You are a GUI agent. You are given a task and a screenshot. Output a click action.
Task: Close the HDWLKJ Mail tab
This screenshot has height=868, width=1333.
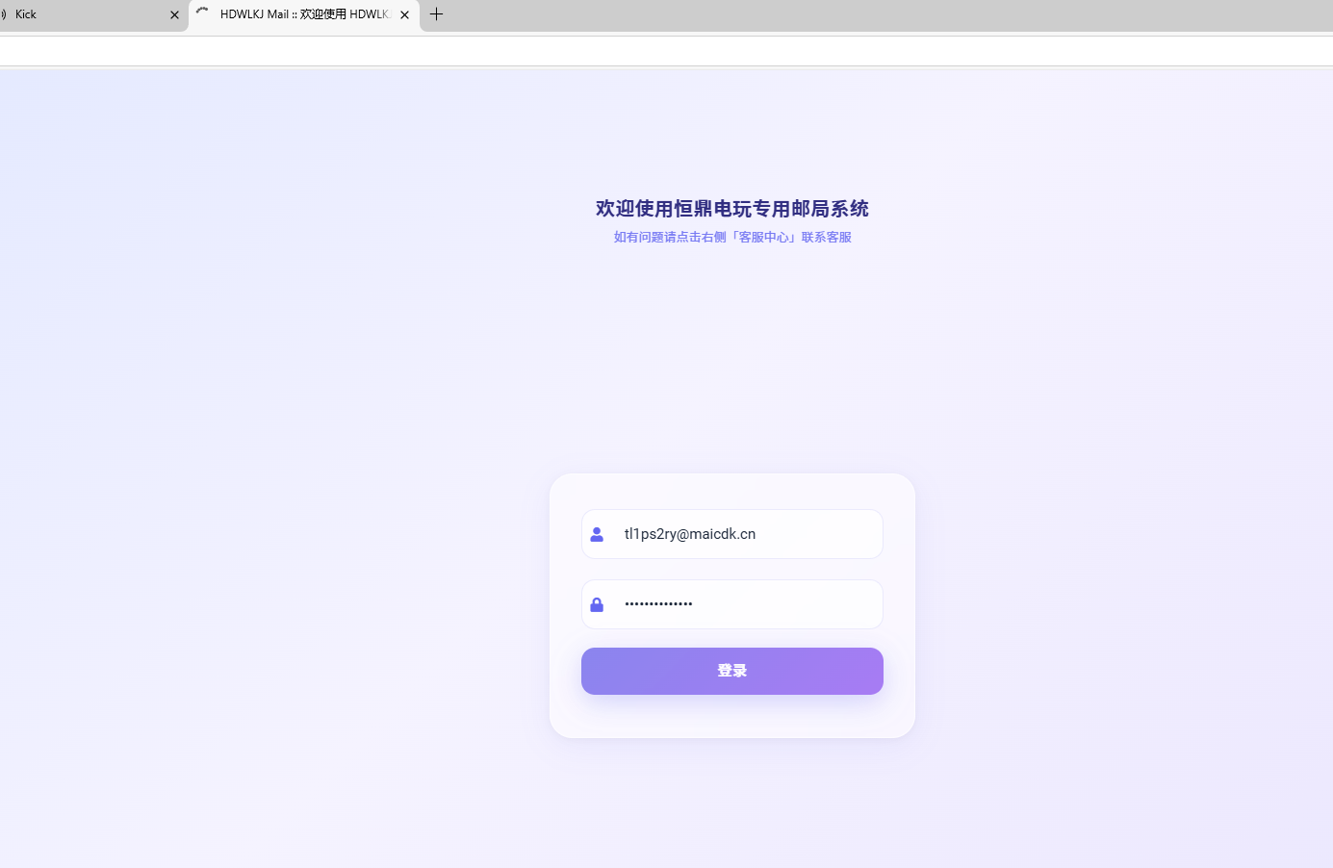(404, 14)
